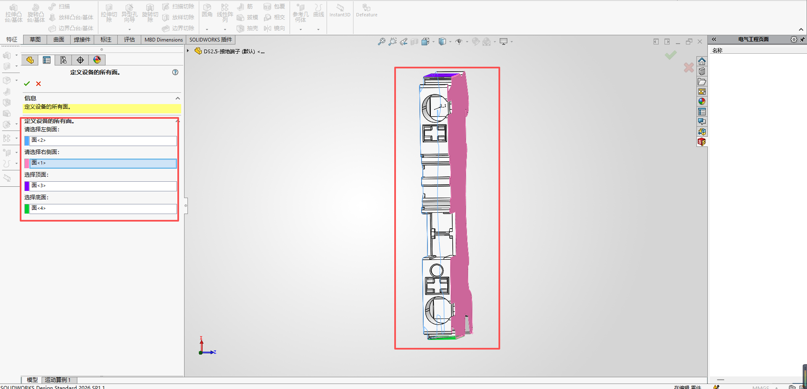
Task: Switch to the 草图 tab
Action: 35,39
